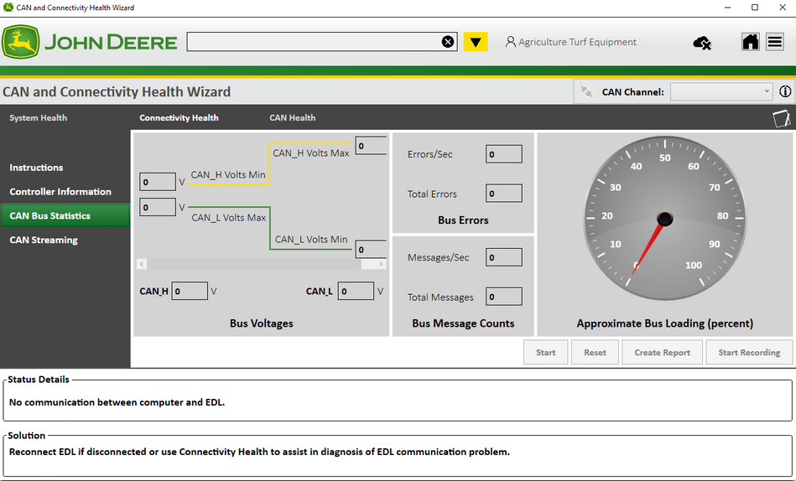Screen dimensions: 796x481
Task: Click the scroll right arrow under Bus Voltages
Action: 382,264
